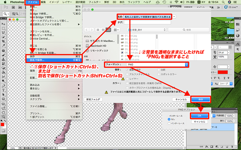The height and width of the screenshot is (150, 241).
Task: Choose 保存 from the File menu
Action: click(x=54, y=56)
